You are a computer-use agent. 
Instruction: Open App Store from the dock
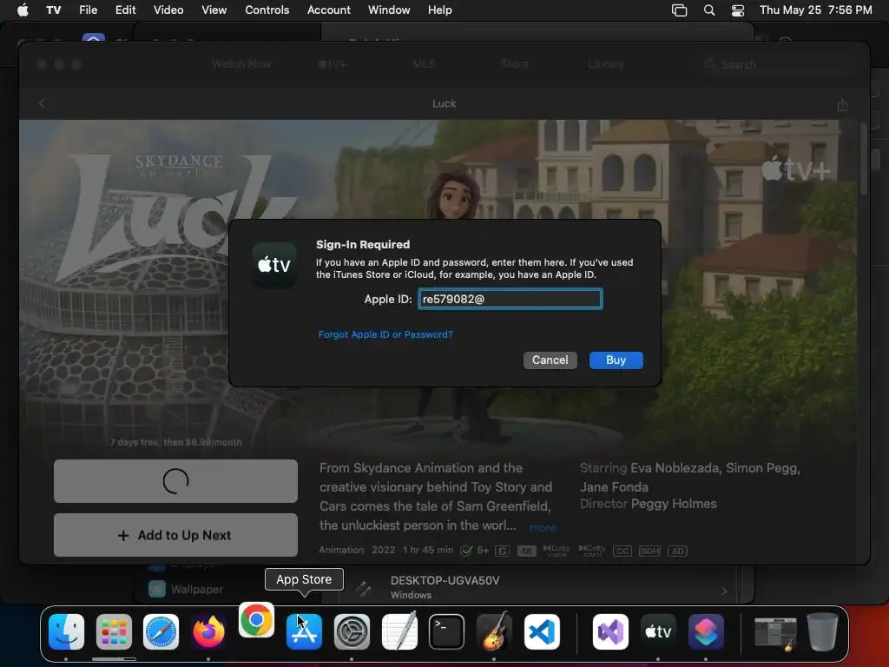tap(304, 632)
